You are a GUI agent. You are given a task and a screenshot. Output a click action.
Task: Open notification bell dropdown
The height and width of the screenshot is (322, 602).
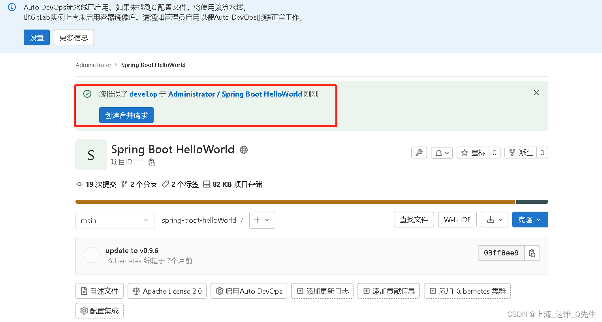click(x=442, y=153)
